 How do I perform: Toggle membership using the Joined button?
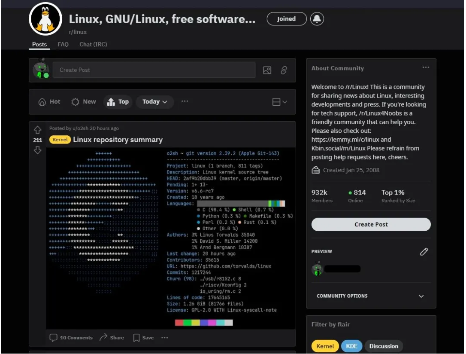(286, 18)
